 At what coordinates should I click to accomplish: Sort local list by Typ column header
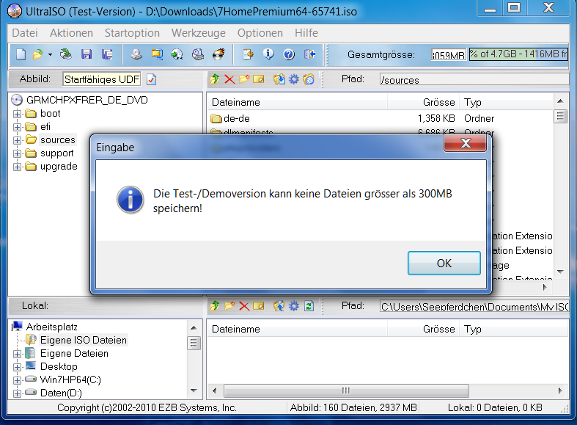[x=514, y=329]
